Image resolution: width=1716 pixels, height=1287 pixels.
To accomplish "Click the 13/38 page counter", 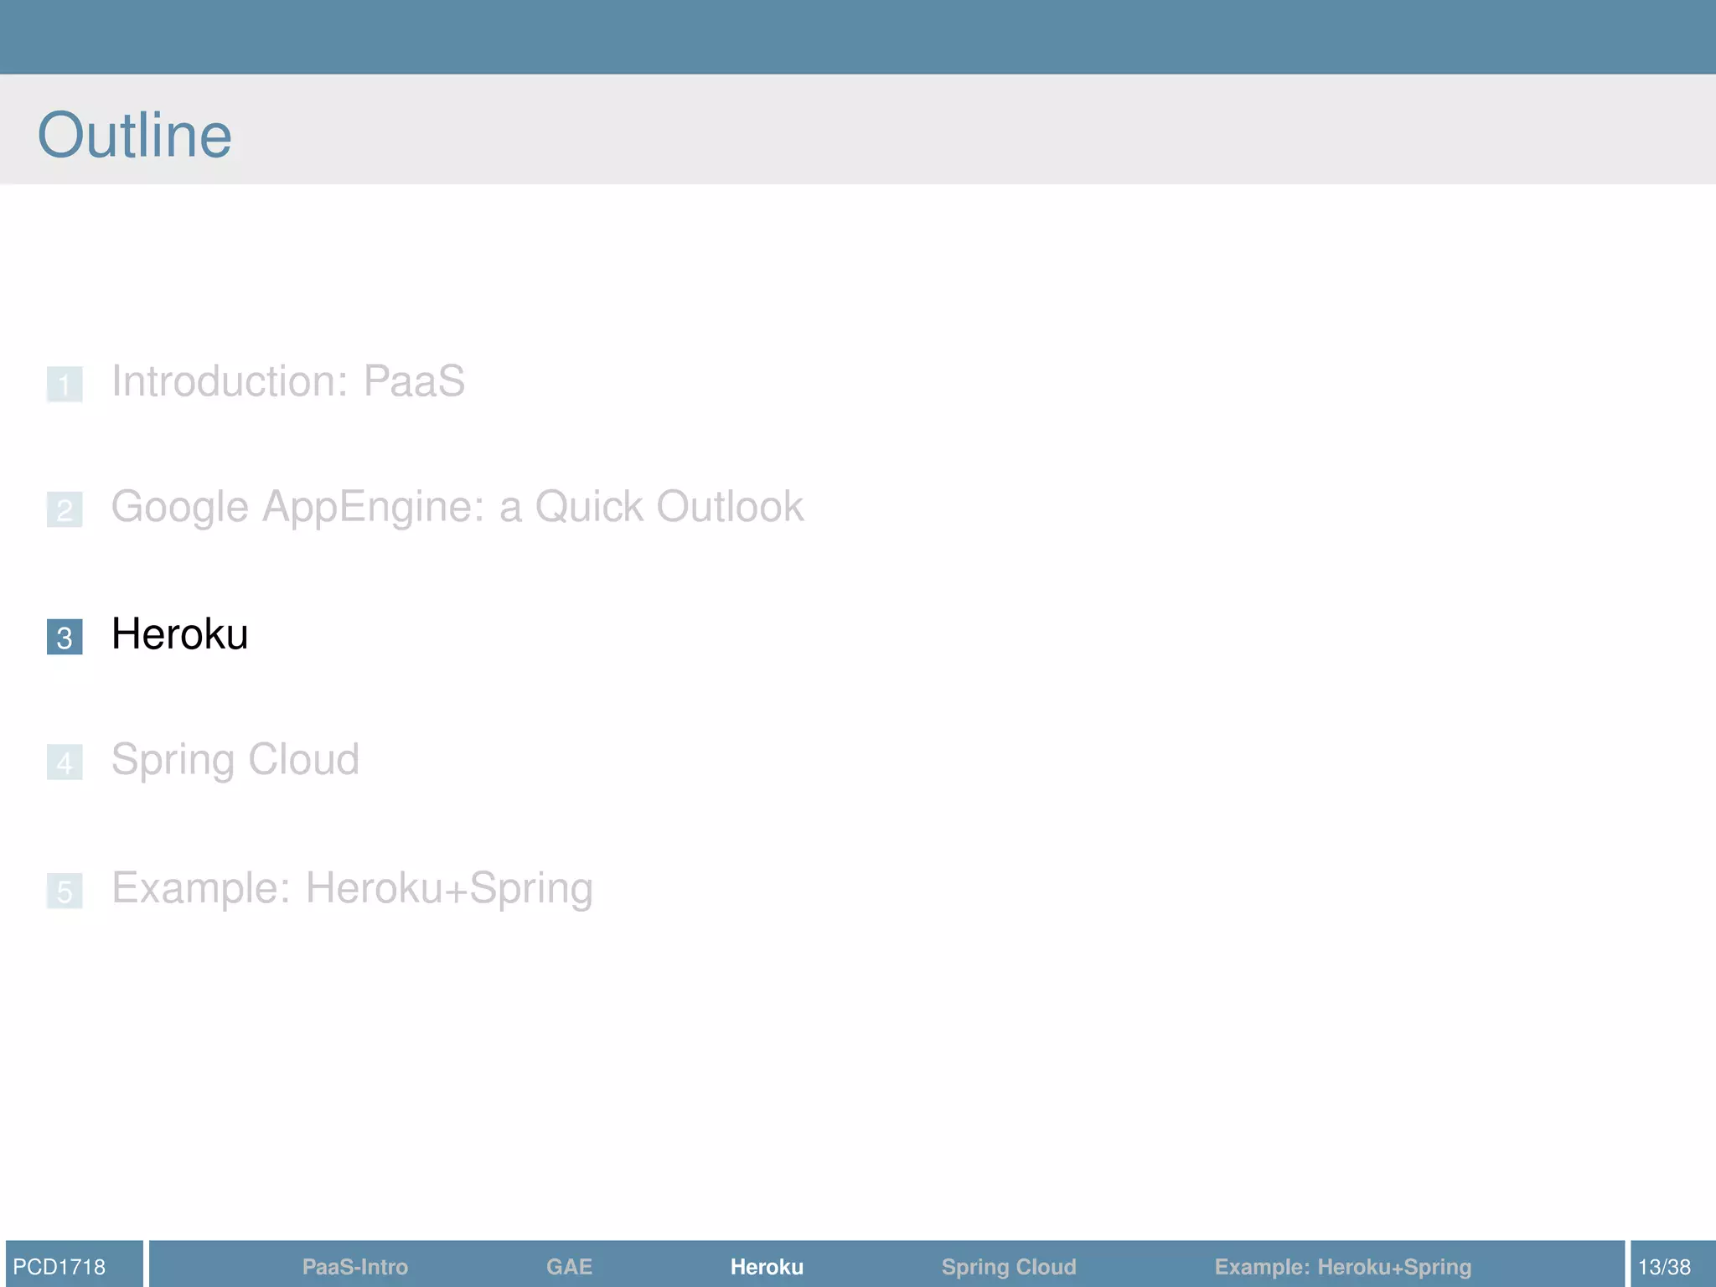I will (x=1664, y=1267).
